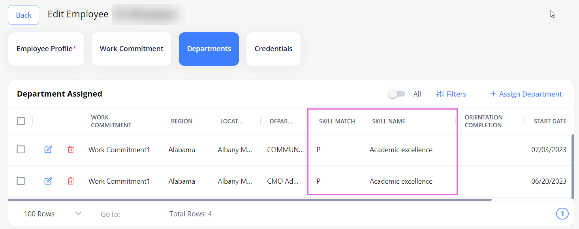Edit the CMO Ad... department row

[x=48, y=181]
